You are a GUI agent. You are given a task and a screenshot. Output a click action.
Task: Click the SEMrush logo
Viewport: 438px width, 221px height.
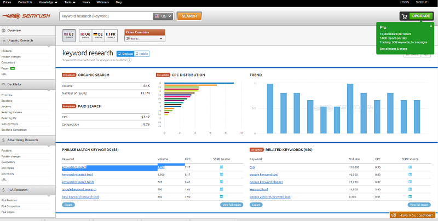tap(26, 16)
